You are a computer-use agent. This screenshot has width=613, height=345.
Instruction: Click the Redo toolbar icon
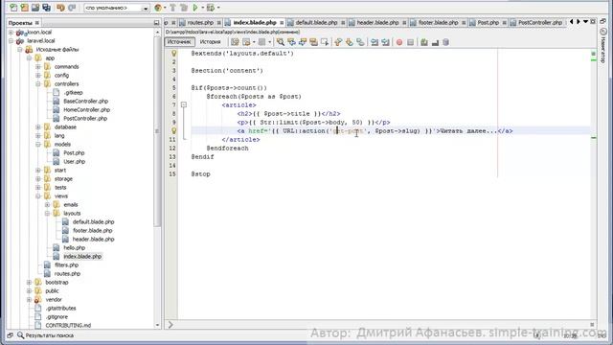coord(72,8)
